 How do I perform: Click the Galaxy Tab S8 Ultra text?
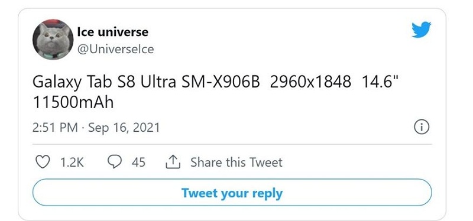[x=105, y=82]
